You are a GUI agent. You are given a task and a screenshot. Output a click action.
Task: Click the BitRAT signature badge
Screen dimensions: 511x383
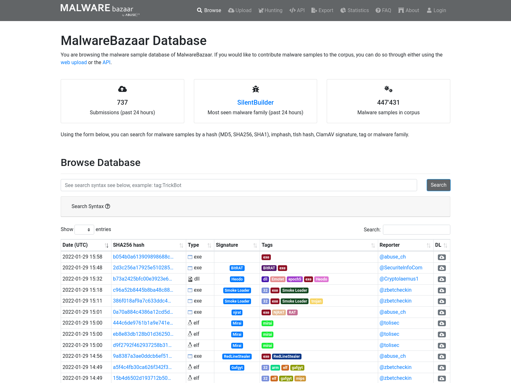tap(237, 268)
